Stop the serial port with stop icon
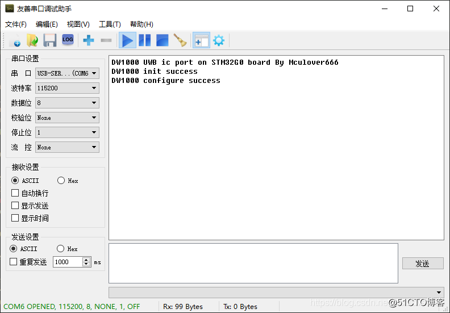Image resolution: width=450 pixels, height=313 pixels. tap(162, 40)
